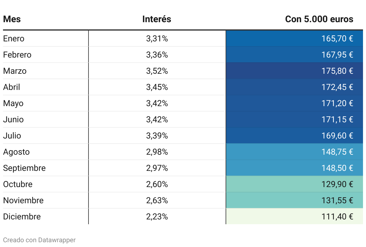The height and width of the screenshot is (247, 366).
Task: Click the 3,45% Abril interest value
Action: (157, 87)
